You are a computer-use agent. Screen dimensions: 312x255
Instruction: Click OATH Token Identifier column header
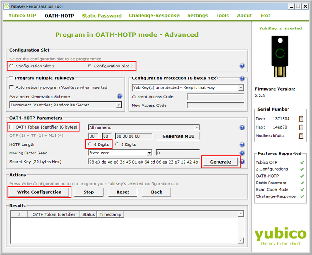[x=54, y=214]
